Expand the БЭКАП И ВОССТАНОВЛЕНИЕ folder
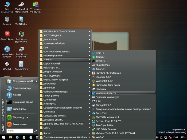 tap(65, 31)
